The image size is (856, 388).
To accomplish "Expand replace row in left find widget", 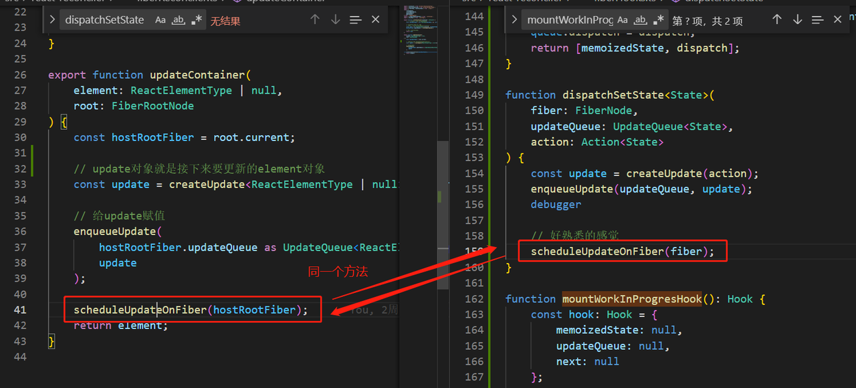I will (52, 20).
